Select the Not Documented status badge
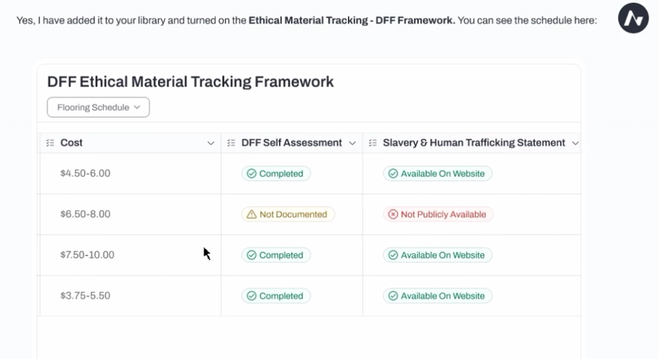 (288, 215)
